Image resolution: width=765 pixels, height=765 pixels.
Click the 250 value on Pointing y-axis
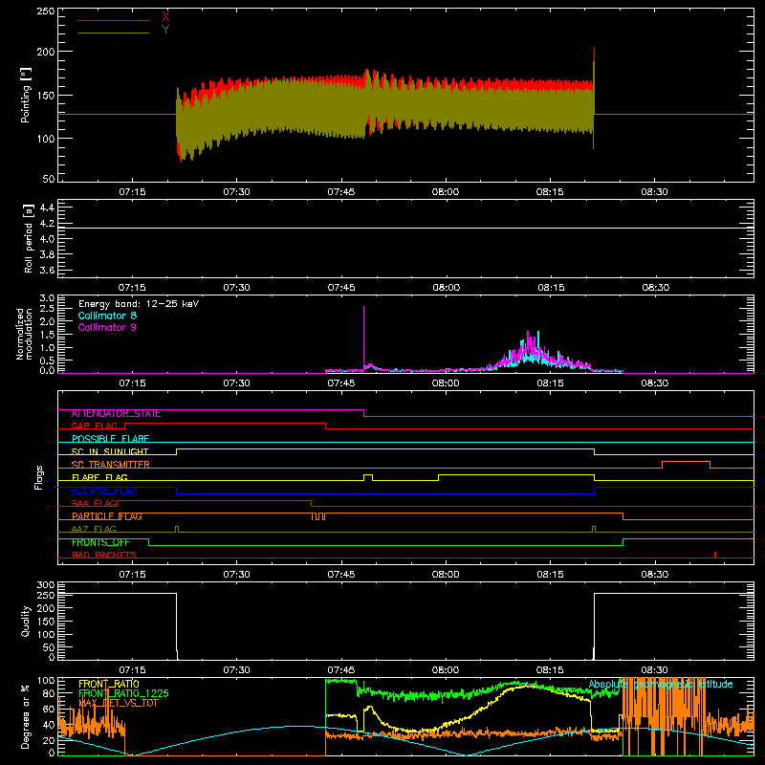click(x=46, y=11)
